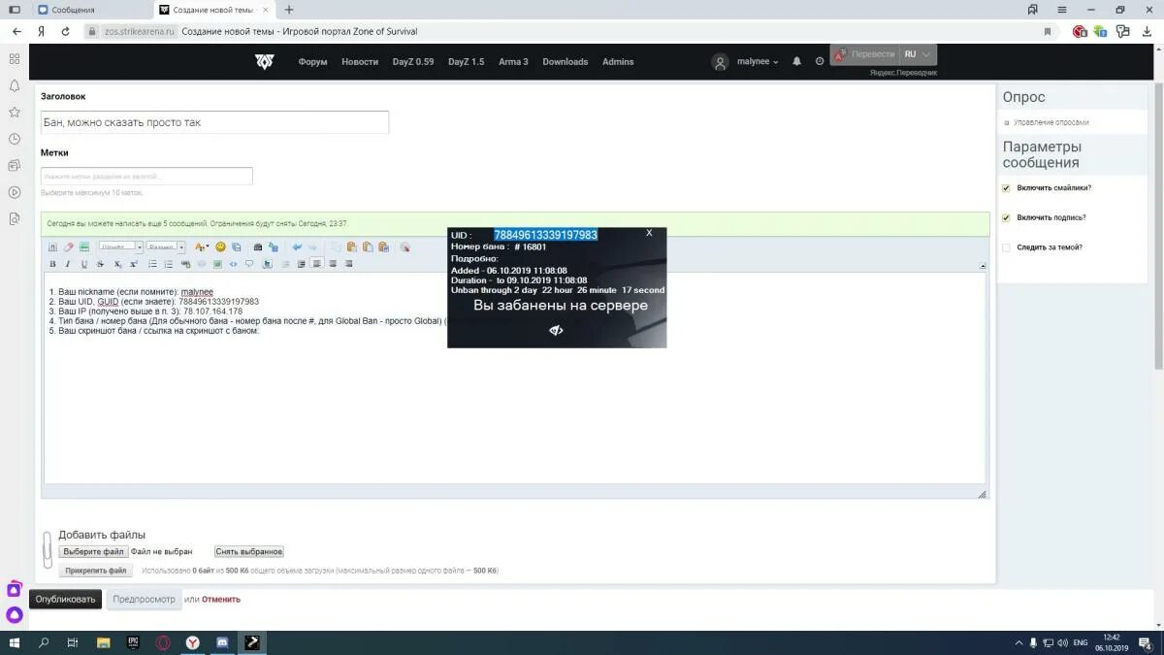Uncheck the signature enable checkbox
The image size is (1164, 655).
click(x=1006, y=217)
